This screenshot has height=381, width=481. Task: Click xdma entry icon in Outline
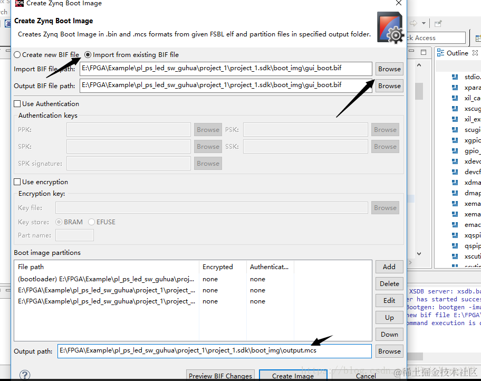tap(455, 183)
